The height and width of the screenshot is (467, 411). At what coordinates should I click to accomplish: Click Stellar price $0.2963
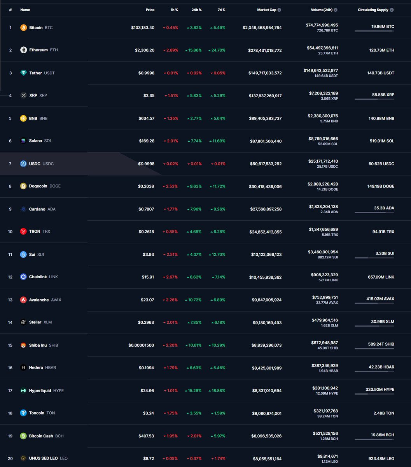tap(146, 322)
